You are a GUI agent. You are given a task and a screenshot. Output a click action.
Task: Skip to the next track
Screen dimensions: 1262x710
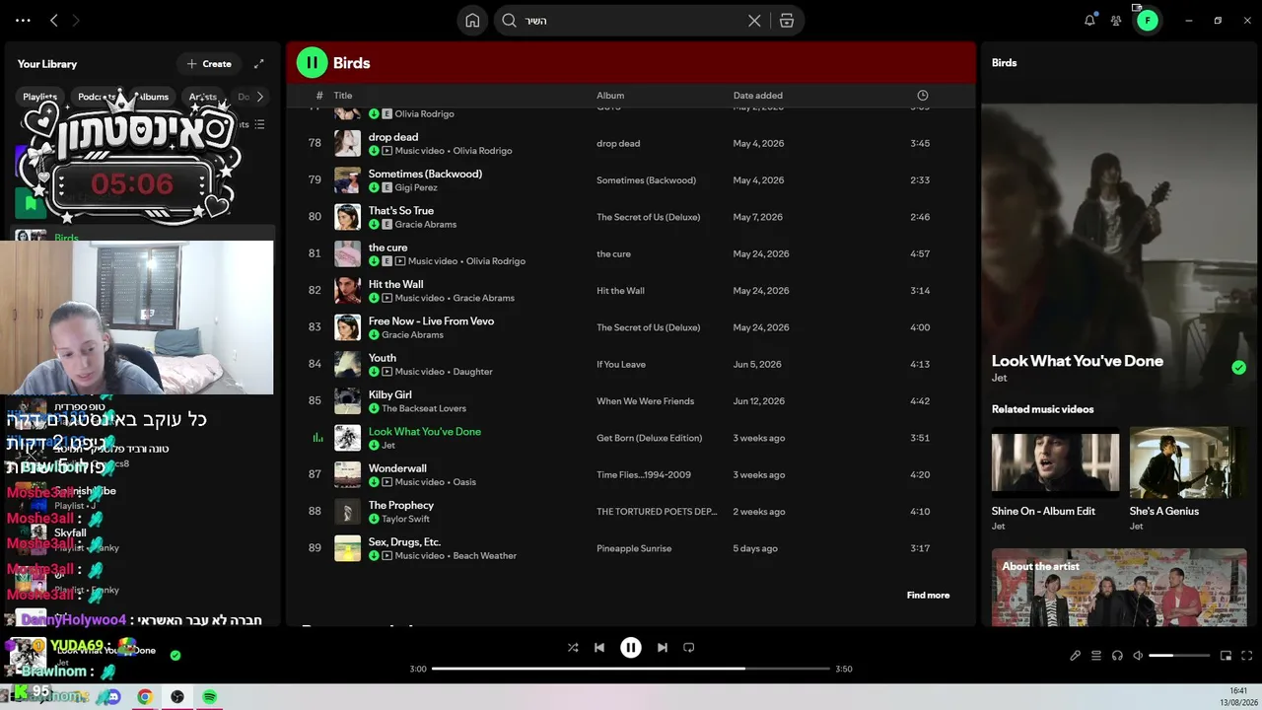[x=663, y=648]
